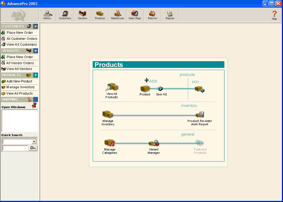Click the Edit products box icon
Image resolution: width=283 pixels, height=202 pixels.
click(200, 89)
